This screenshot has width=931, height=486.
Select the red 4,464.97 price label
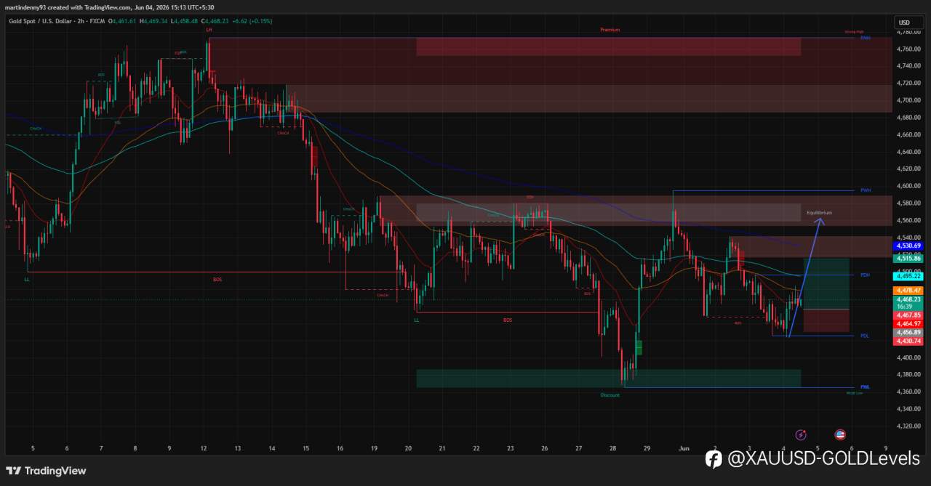(910, 323)
